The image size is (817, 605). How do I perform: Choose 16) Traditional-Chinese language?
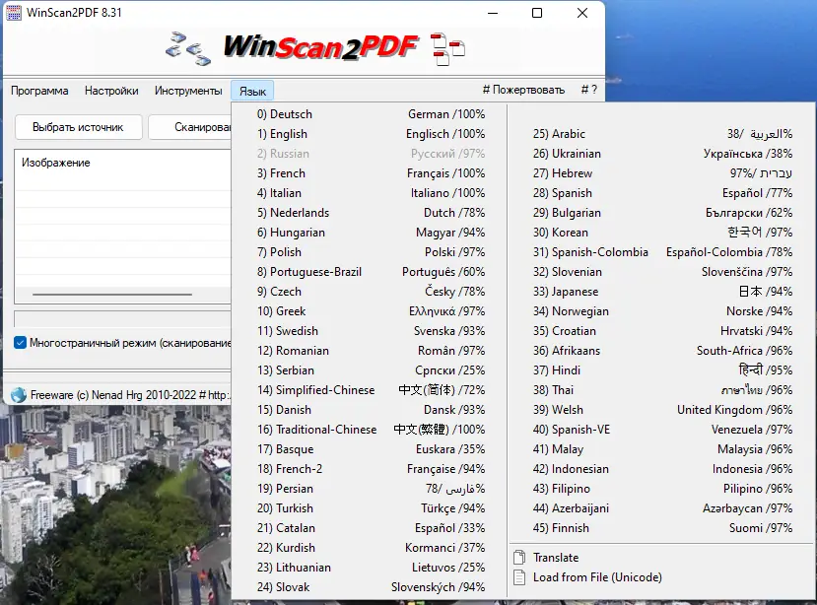[371, 430]
